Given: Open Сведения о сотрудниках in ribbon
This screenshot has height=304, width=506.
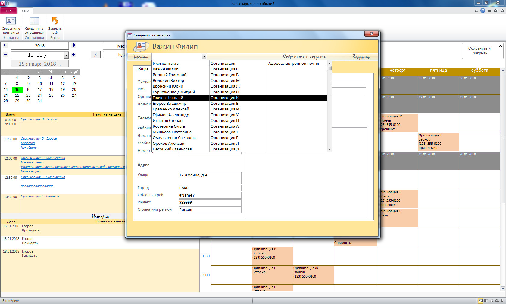Looking at the screenshot, I should [x=34, y=25].
